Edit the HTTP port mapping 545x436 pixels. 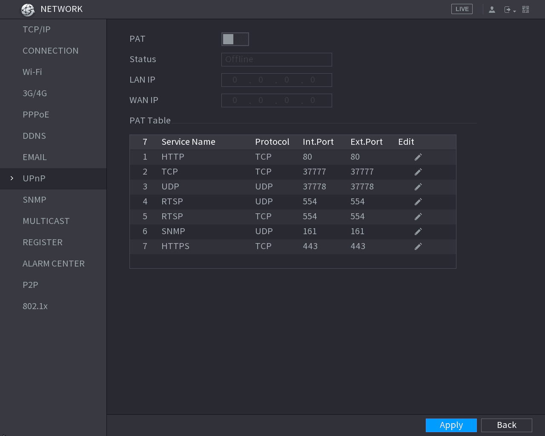tap(418, 157)
